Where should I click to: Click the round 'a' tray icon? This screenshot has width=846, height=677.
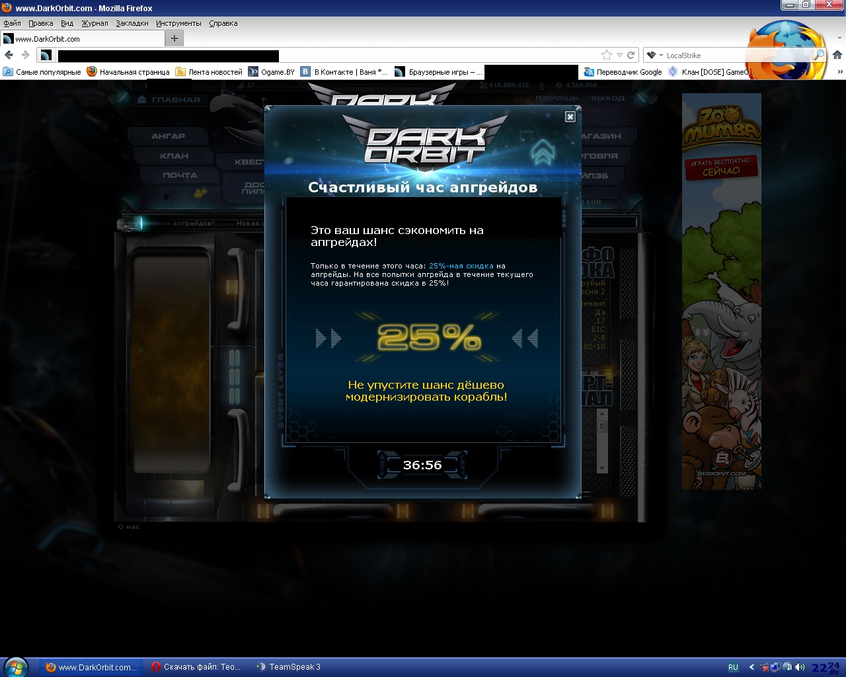coord(788,667)
